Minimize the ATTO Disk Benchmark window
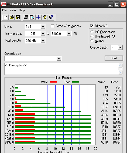This screenshot has width=127, height=153. click(111, 4)
